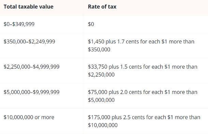208x134 pixels.
Task: Click the word 'taxable' in header
Action: [x=26, y=6]
